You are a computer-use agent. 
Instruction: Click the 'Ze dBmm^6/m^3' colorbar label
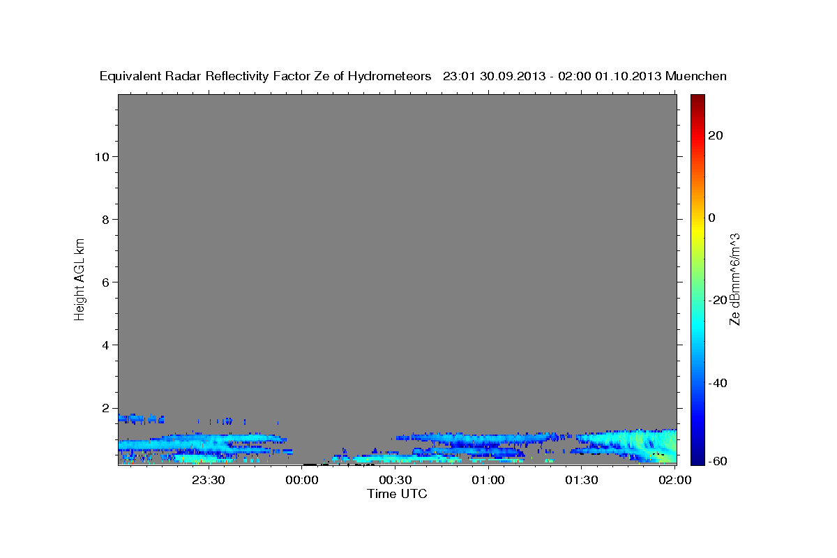(734, 279)
